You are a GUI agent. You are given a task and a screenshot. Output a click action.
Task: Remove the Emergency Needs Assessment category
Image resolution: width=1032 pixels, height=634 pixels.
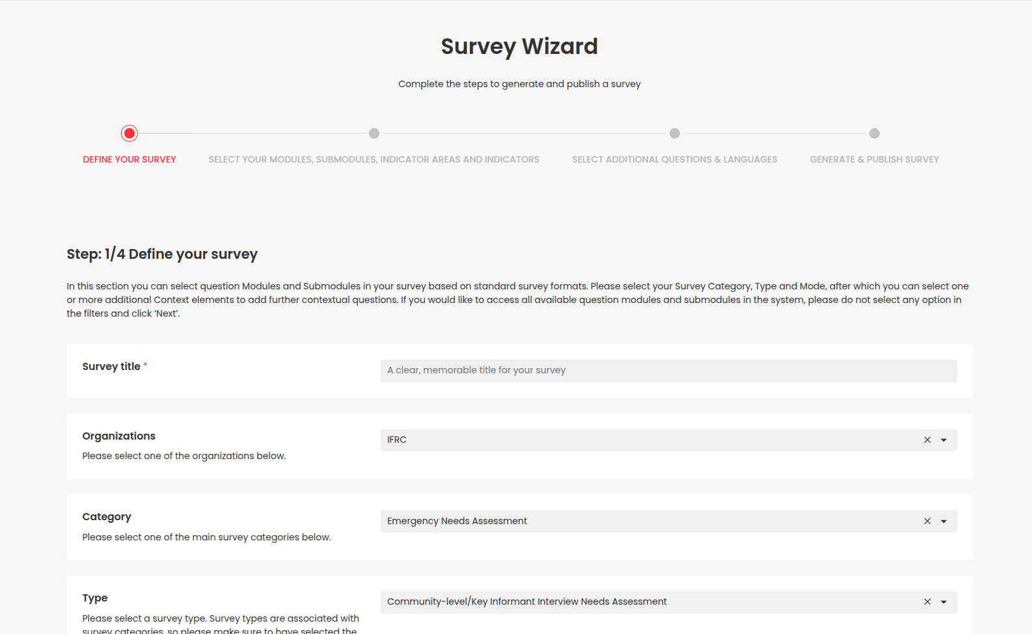tap(927, 521)
